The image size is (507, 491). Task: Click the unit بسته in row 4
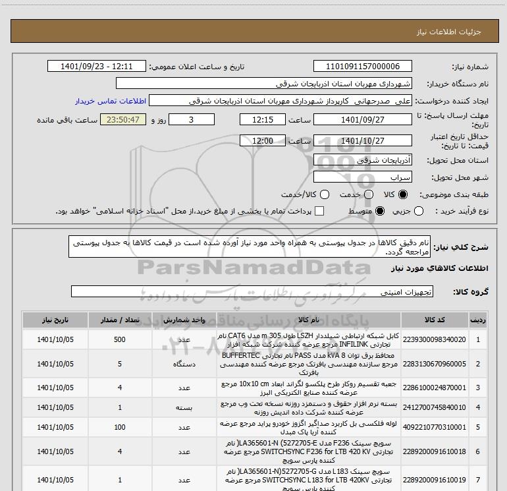pyautogui.click(x=184, y=407)
